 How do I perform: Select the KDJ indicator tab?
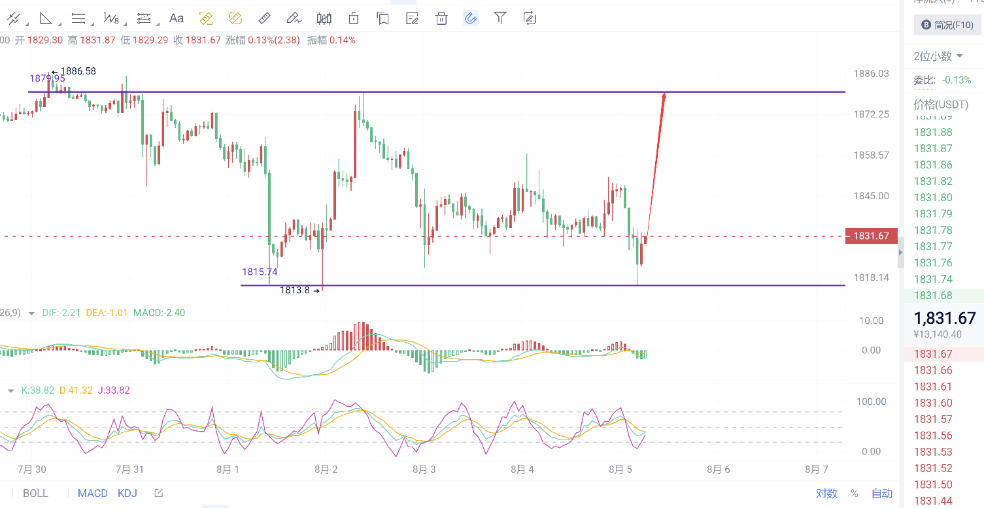127,493
